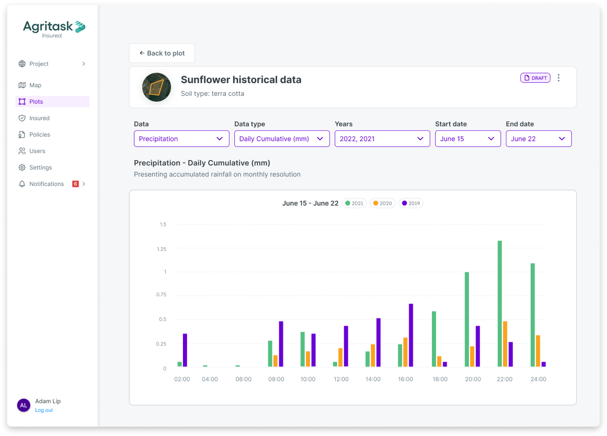
Task: Click the Project globe icon
Action: [x=22, y=64]
